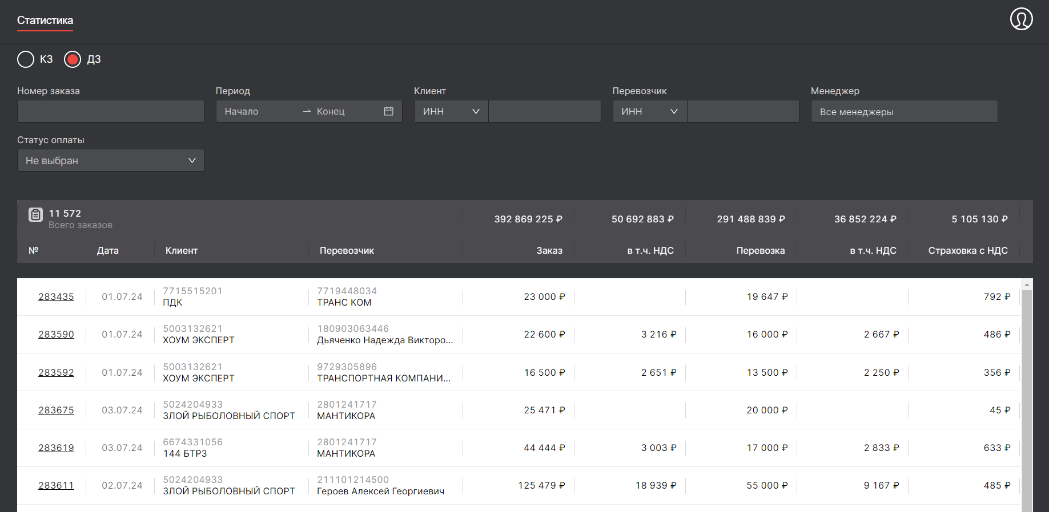Click the calendar icon in Период field

coord(389,111)
